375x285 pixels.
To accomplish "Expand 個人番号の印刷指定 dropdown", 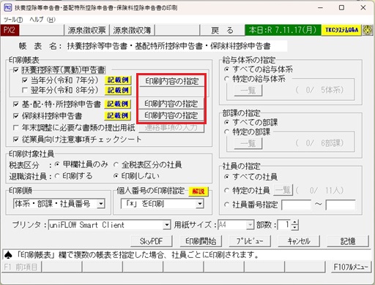I will (x=199, y=204).
